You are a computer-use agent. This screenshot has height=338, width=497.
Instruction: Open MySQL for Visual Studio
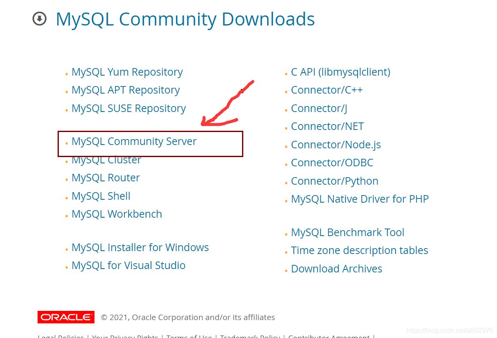click(x=128, y=265)
